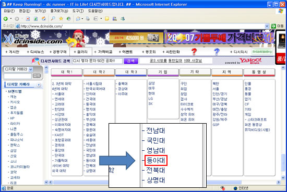This screenshot has height=192, width=287.
Task: Click the page vertical scrollbar down arrow
Action: [x=283, y=177]
